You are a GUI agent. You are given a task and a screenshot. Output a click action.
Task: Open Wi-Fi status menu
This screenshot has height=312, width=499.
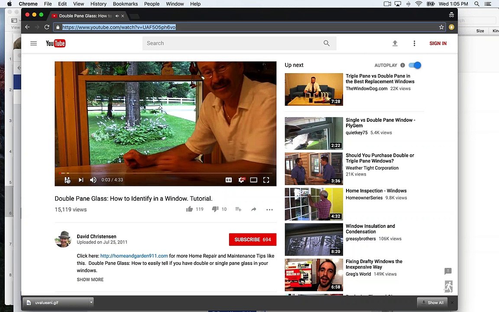click(418, 4)
